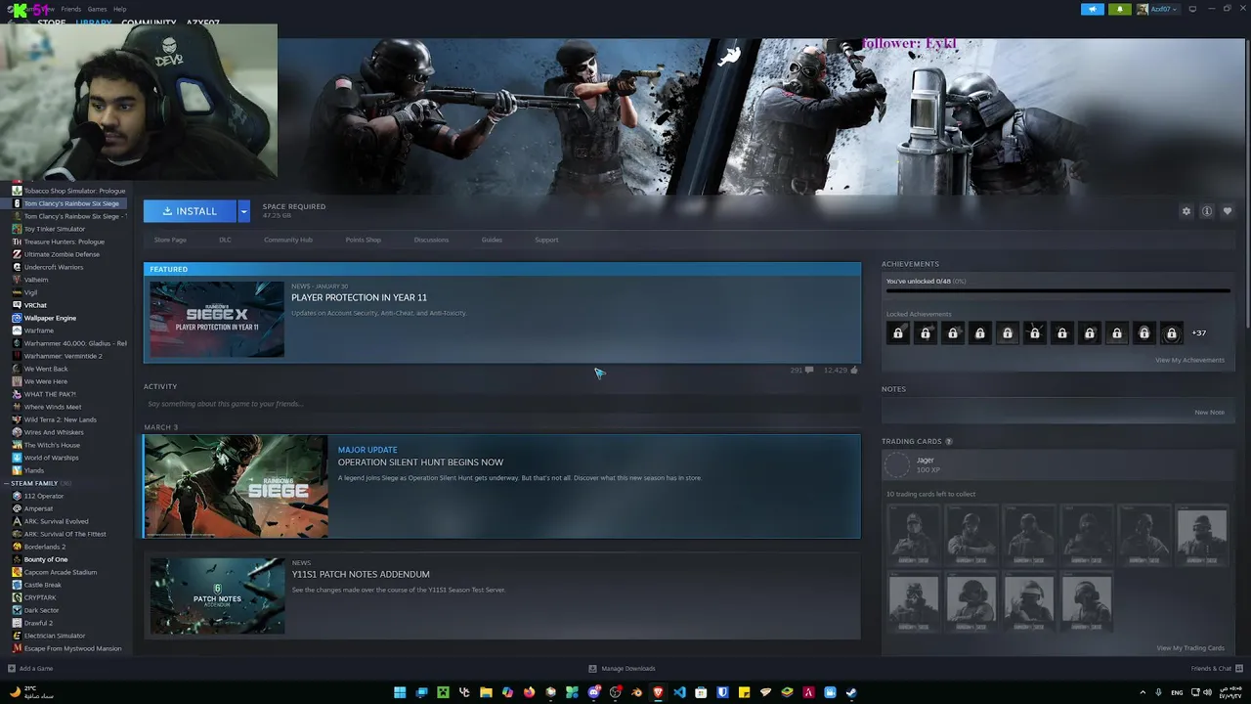Open the Guides tab
The height and width of the screenshot is (704, 1251).
[x=492, y=240]
